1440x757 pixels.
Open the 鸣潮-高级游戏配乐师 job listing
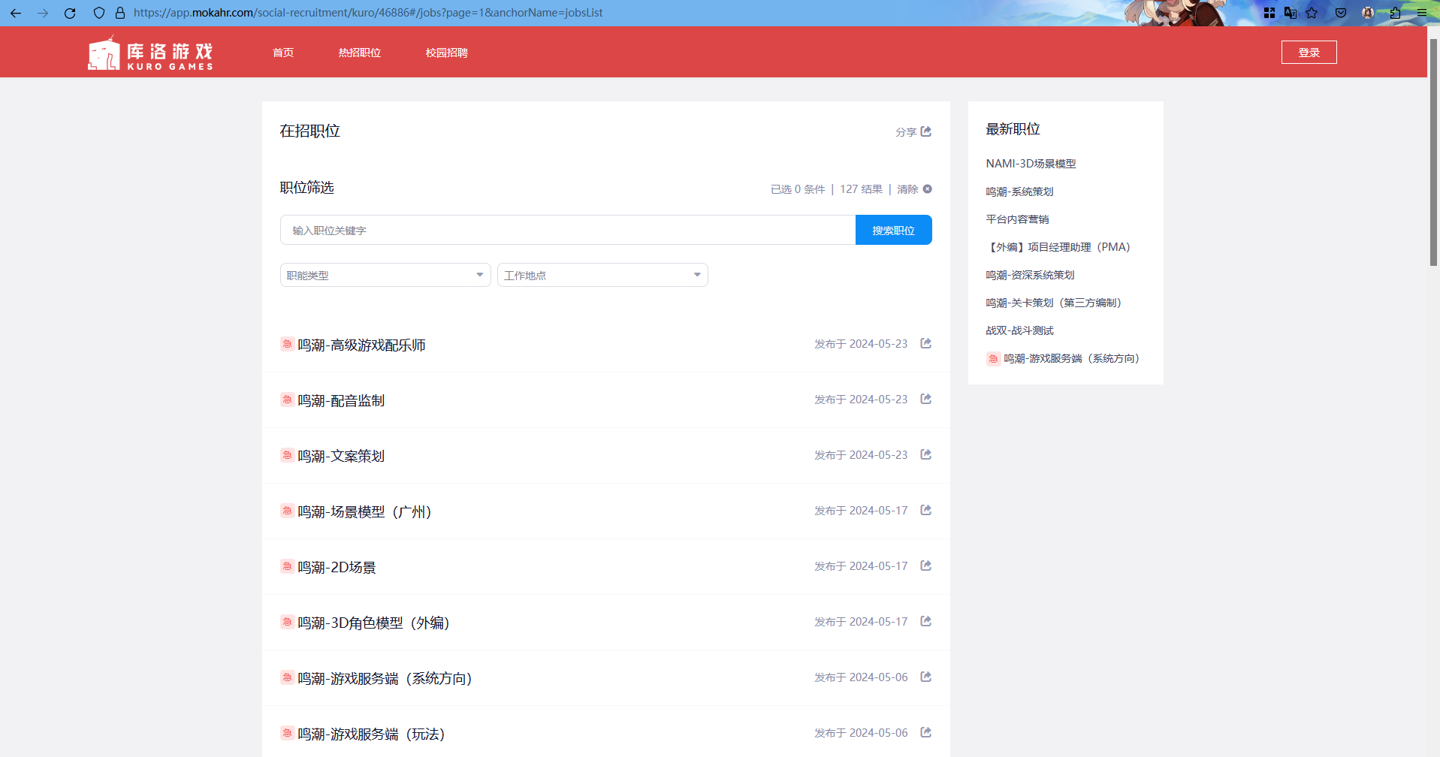(x=361, y=345)
